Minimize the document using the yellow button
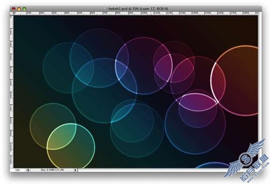The height and width of the screenshot is (186, 272). [19, 8]
